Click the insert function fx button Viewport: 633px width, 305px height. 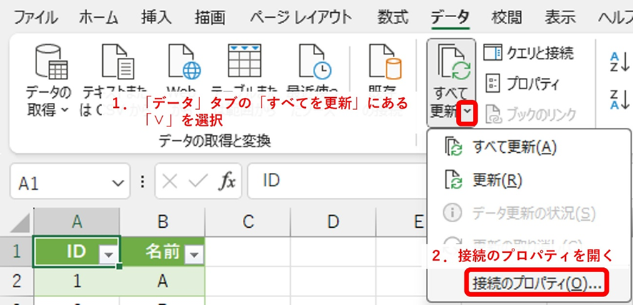(x=227, y=182)
